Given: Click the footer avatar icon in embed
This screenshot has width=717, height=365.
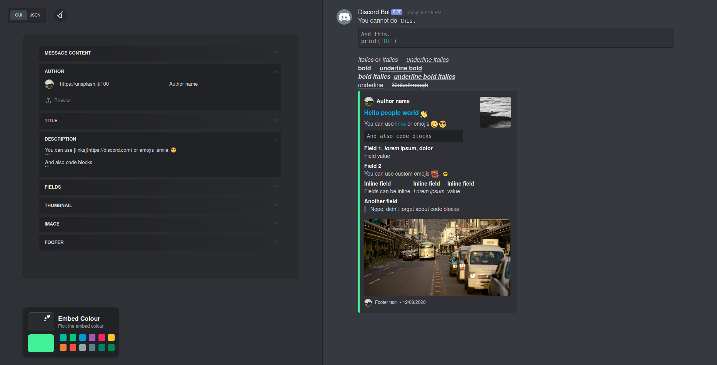Looking at the screenshot, I should (x=368, y=302).
